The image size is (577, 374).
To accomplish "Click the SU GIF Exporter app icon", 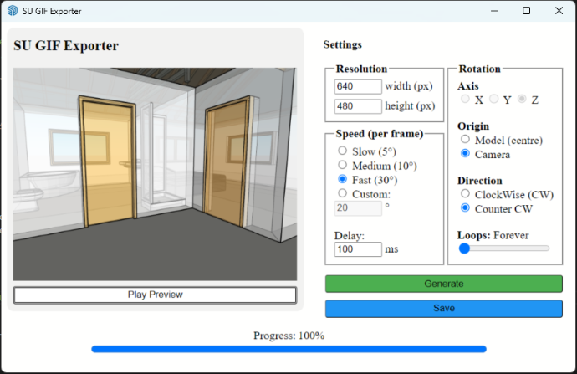I will [x=13, y=11].
